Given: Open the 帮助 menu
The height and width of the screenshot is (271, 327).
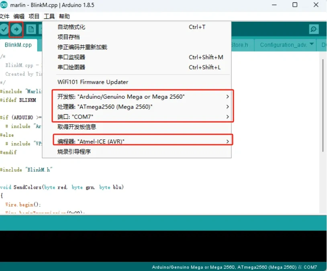Looking at the screenshot, I should coord(64,16).
